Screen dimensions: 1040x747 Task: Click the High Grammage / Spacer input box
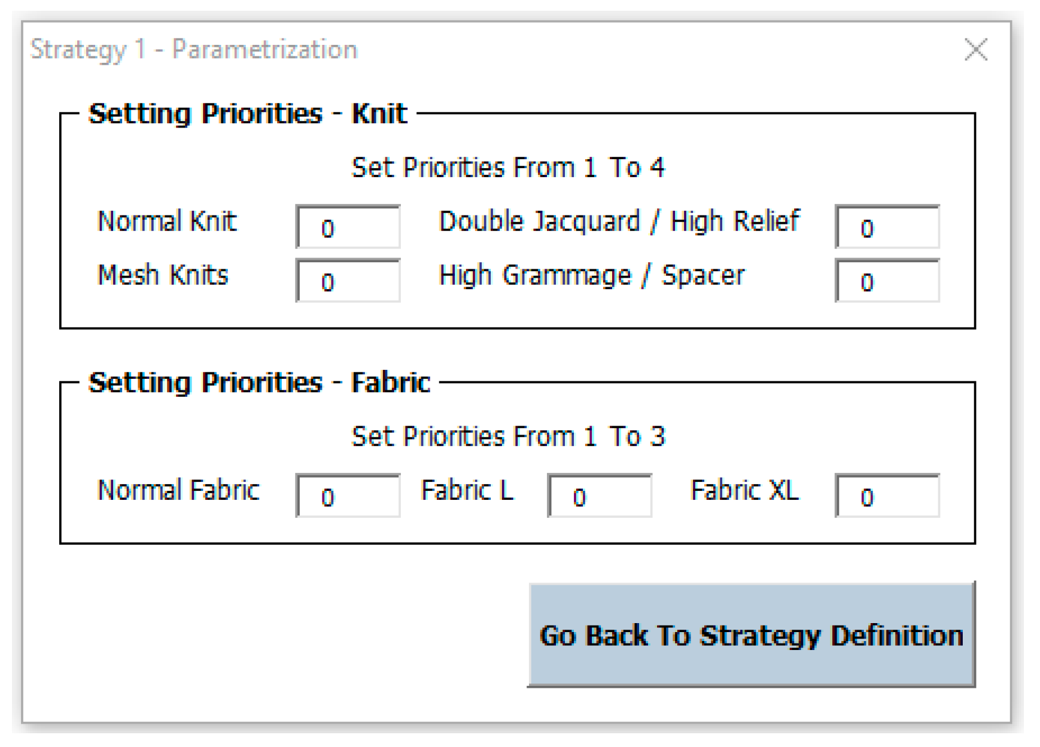pos(887,281)
